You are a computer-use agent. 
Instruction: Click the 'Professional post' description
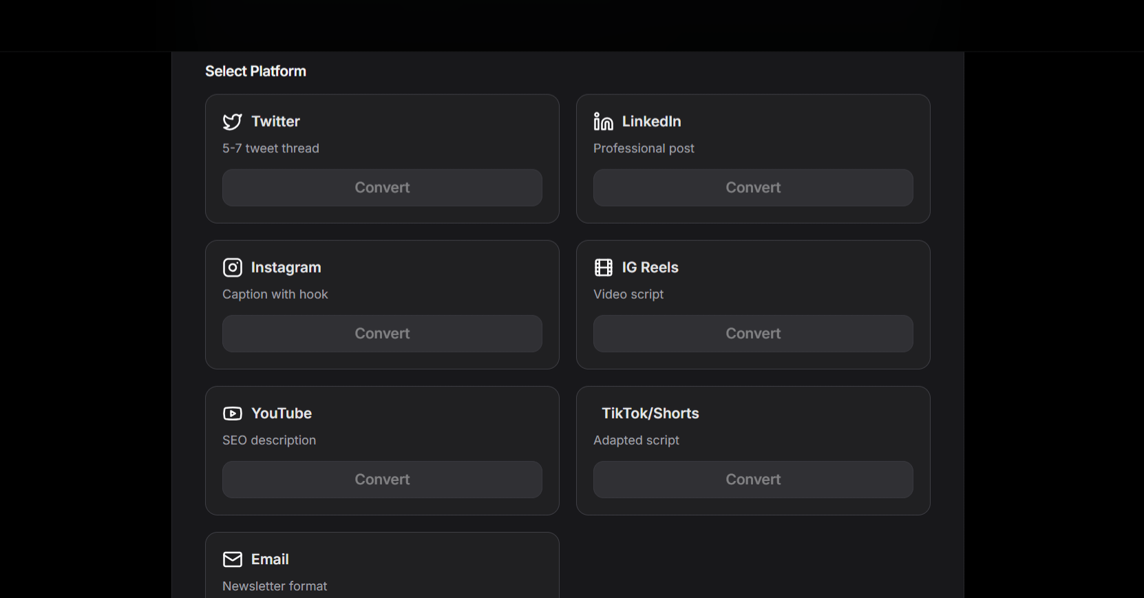(x=644, y=149)
